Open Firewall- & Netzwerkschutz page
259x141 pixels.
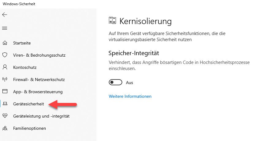point(39,79)
